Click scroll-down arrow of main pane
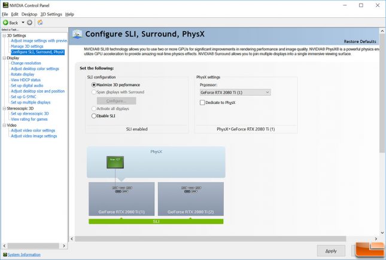This screenshot has width=386, height=260. coord(382,233)
